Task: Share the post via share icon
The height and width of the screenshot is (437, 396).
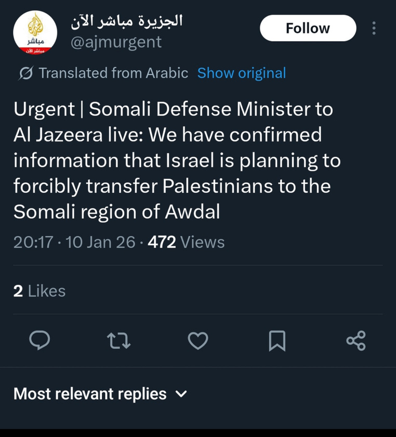Action: (356, 340)
